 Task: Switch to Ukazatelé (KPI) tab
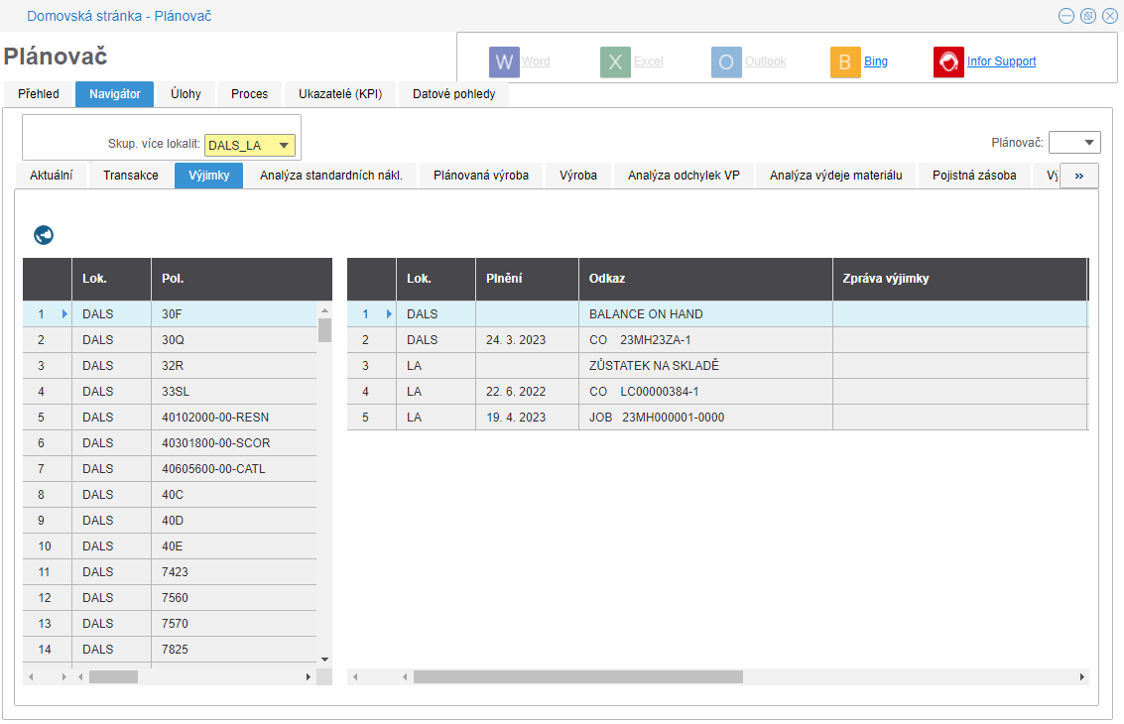(x=340, y=94)
